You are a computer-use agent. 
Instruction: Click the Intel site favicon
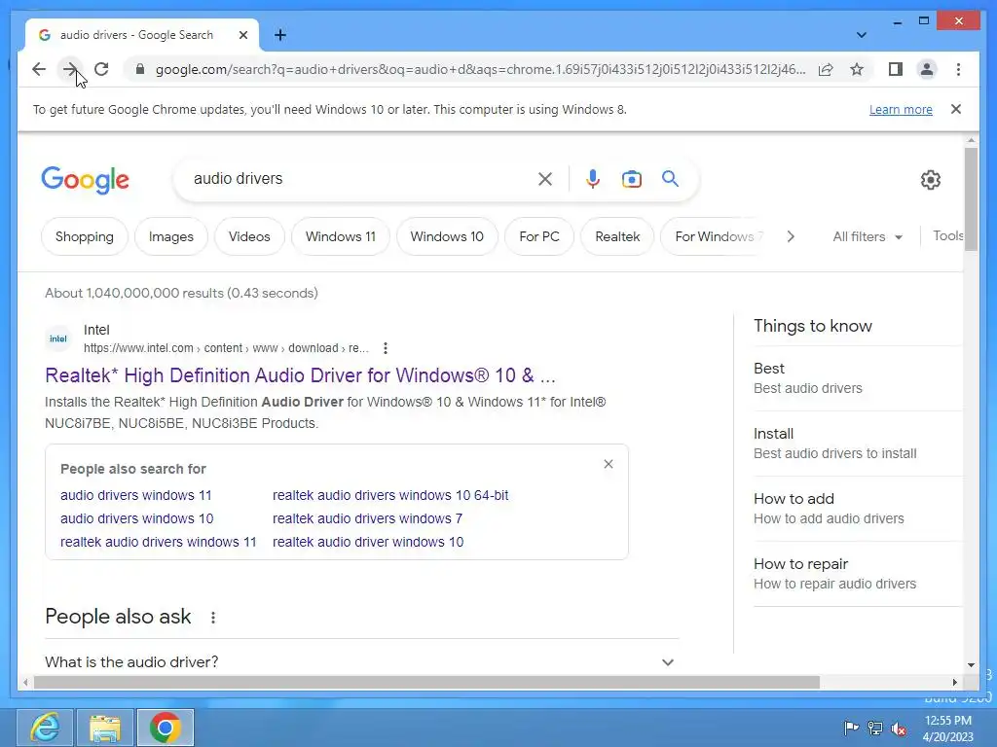(x=58, y=338)
